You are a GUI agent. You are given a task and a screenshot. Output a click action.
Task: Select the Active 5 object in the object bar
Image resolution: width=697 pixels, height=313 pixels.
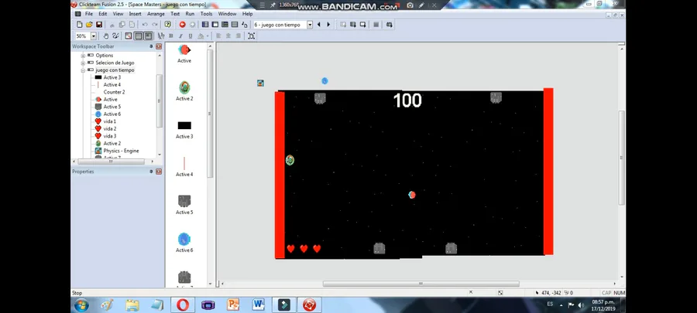click(x=184, y=205)
